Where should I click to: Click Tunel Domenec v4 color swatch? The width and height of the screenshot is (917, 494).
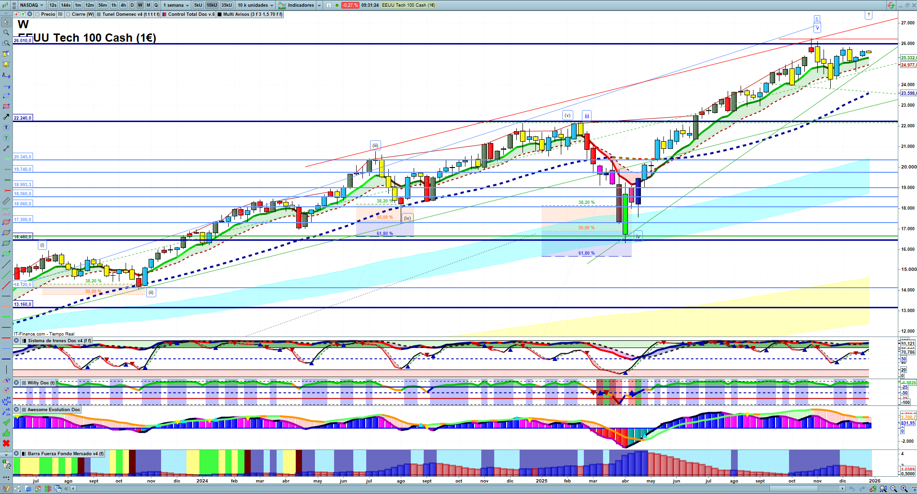tap(99, 14)
